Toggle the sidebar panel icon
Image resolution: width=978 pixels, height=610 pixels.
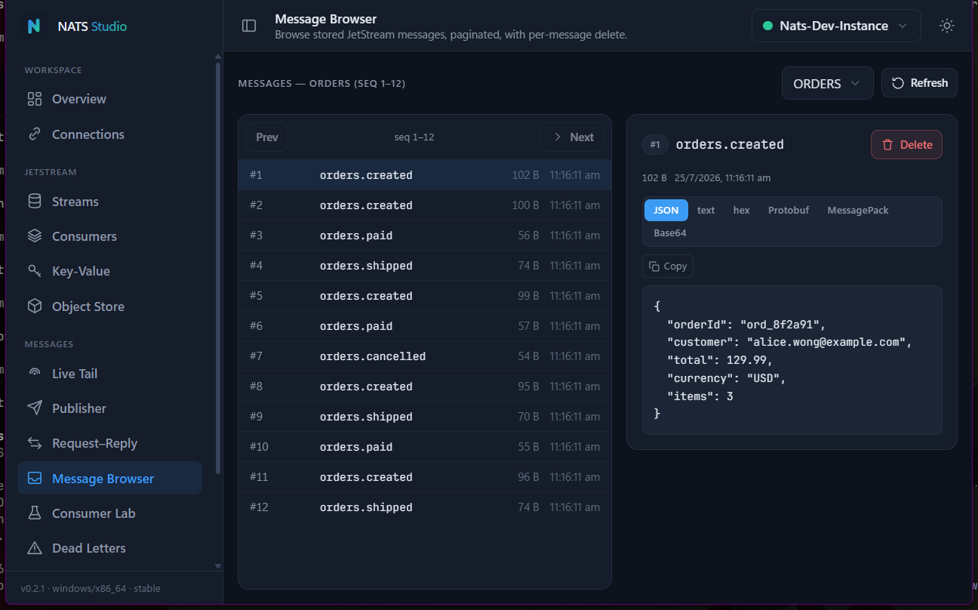[249, 26]
